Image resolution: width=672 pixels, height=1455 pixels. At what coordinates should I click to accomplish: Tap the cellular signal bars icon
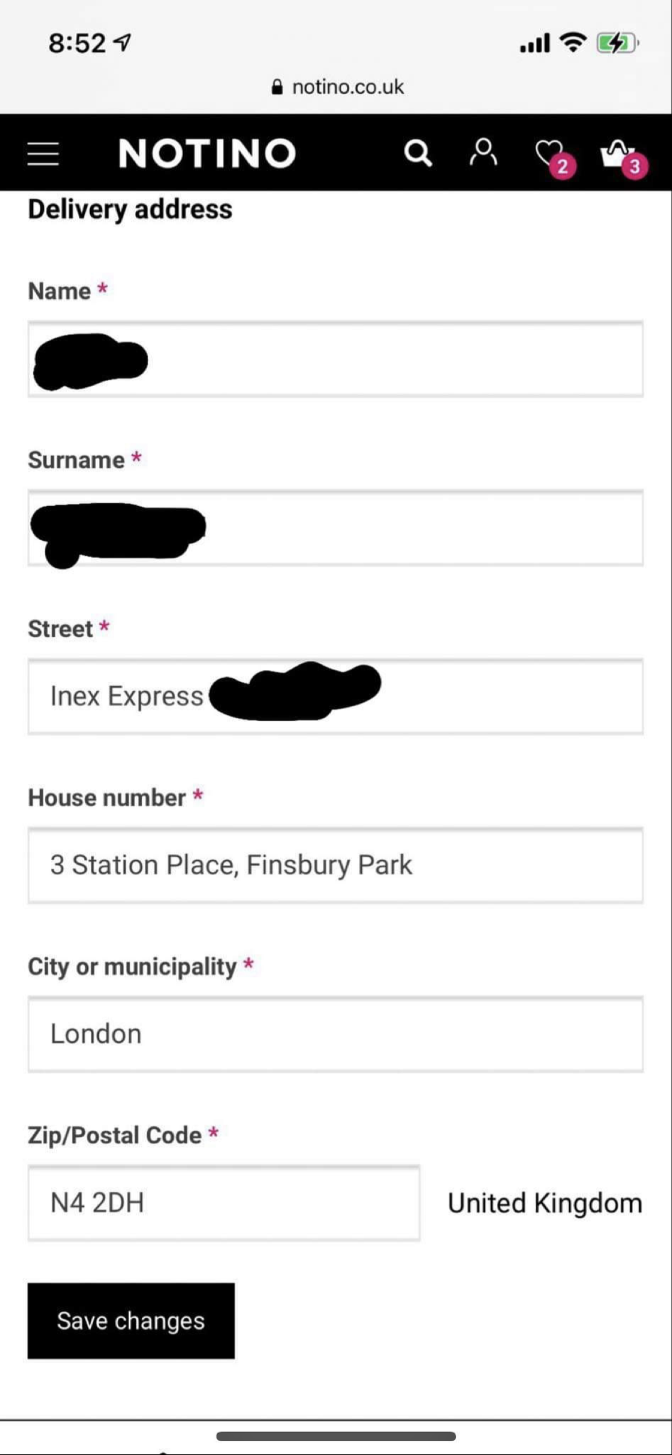(x=535, y=43)
